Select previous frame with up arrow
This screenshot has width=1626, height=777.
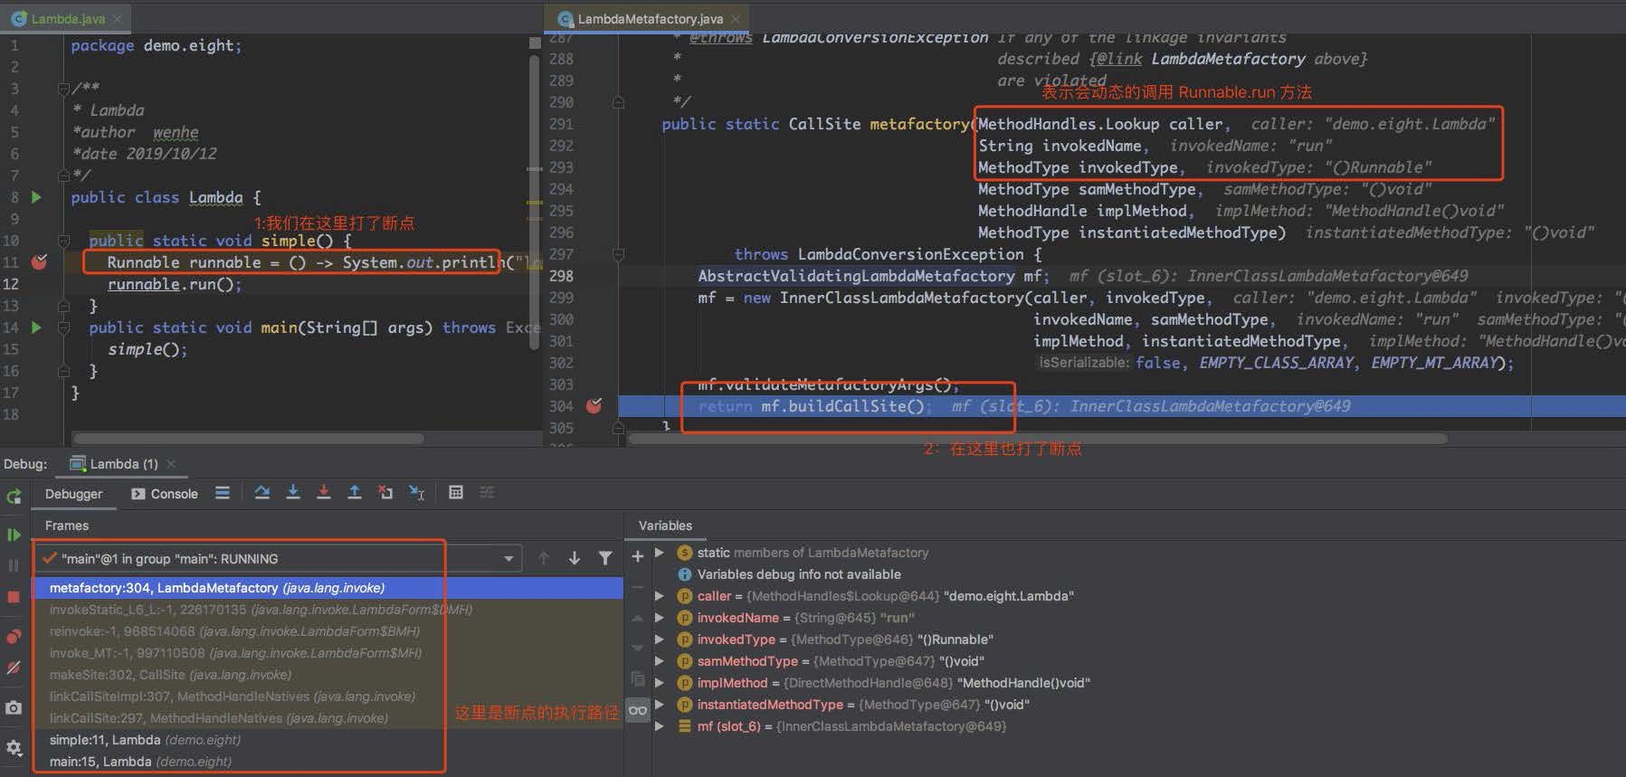point(544,558)
